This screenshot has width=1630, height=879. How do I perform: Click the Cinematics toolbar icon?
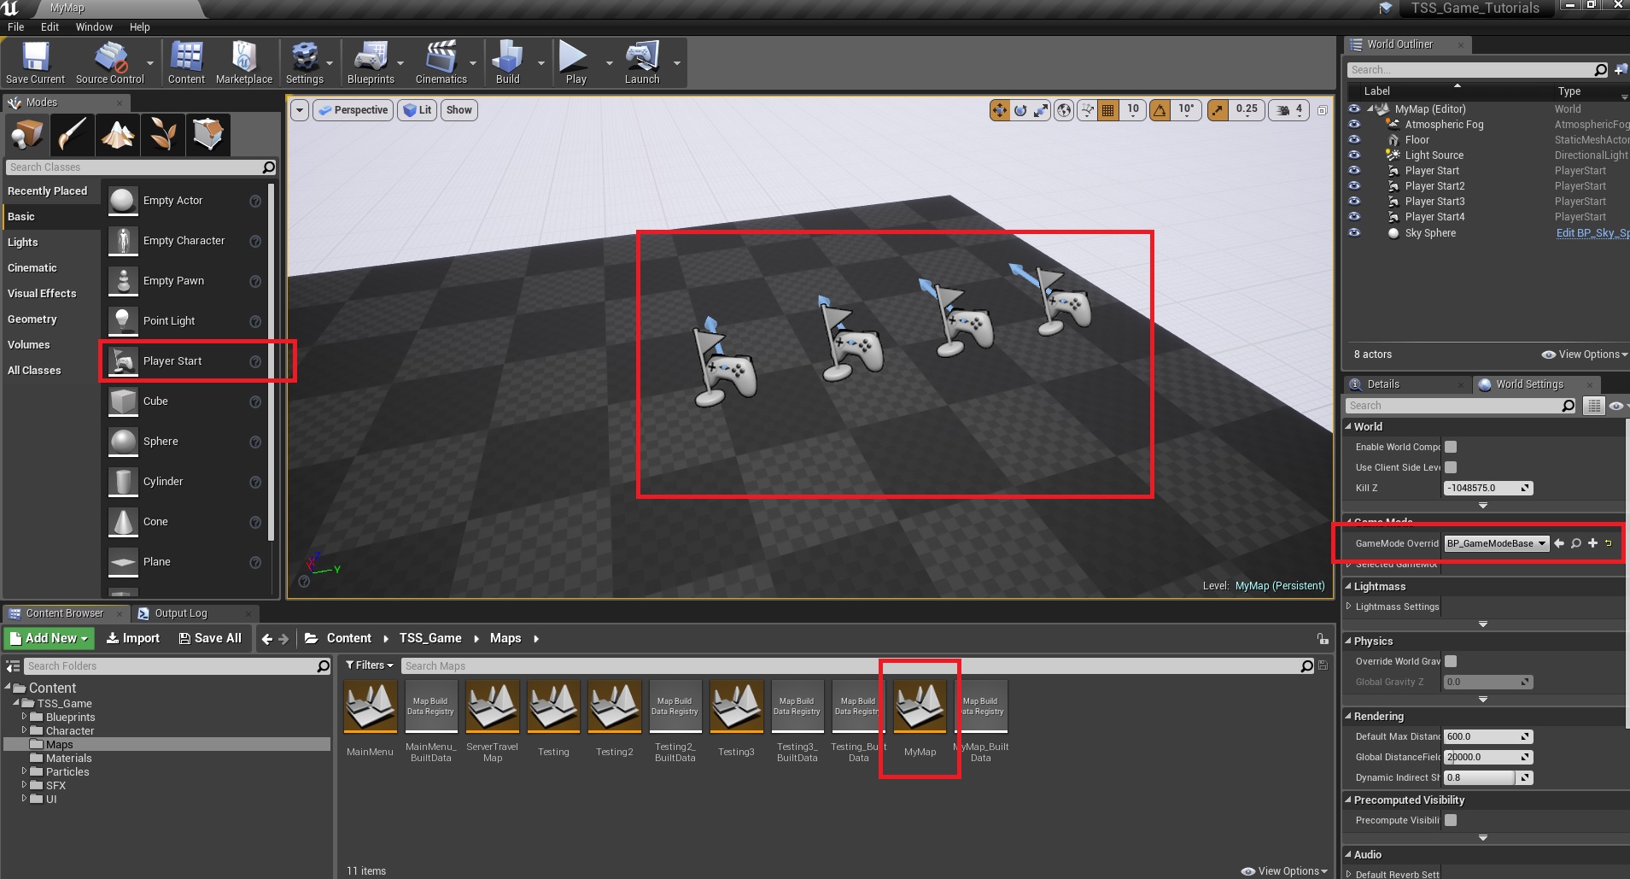point(441,62)
